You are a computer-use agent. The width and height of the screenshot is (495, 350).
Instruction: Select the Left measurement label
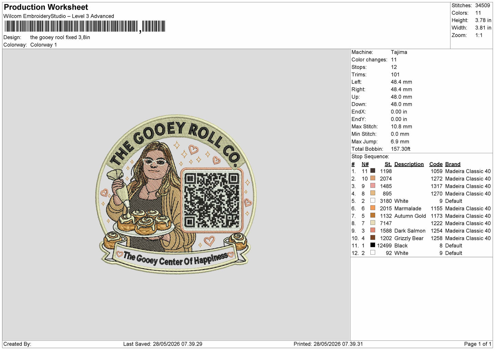(x=357, y=82)
